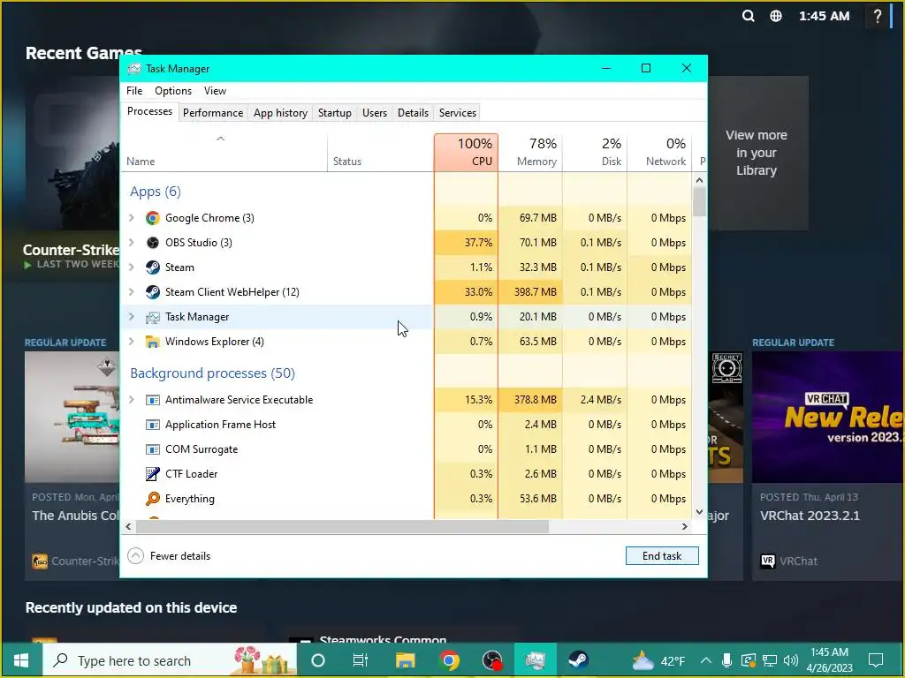This screenshot has height=678, width=905.
Task: Expand the Steam process entry
Action: [x=132, y=267]
